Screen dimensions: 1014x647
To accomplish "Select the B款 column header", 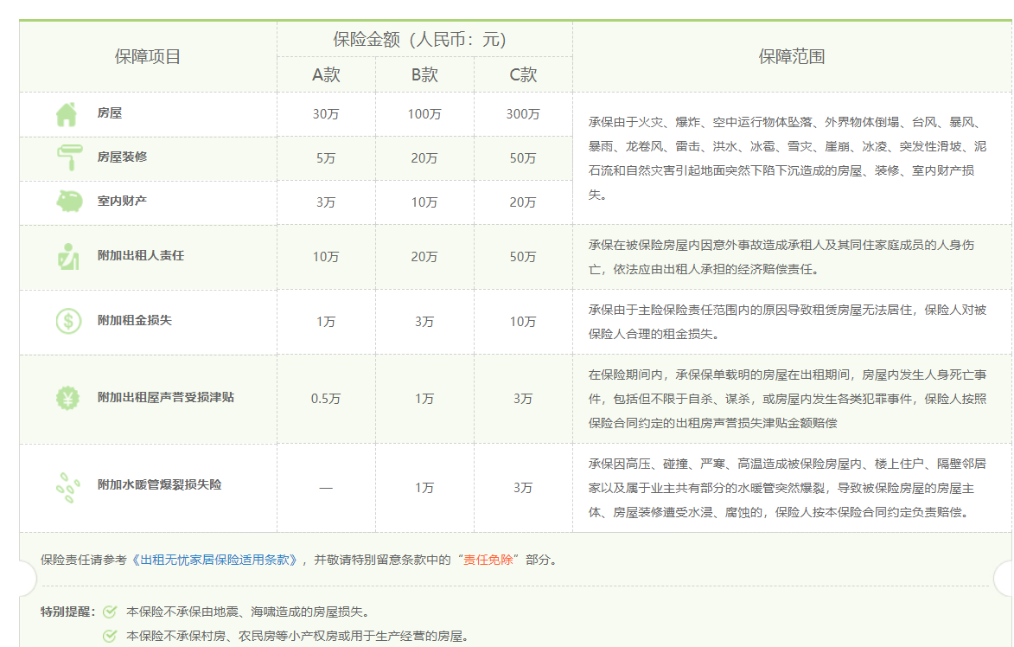I will click(424, 75).
